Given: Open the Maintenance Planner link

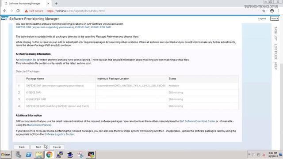Looking at the screenshot, I should click(39, 125).
